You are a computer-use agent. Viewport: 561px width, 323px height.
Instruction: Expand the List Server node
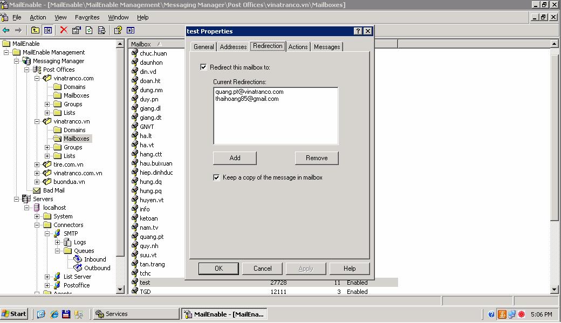[x=47, y=277]
